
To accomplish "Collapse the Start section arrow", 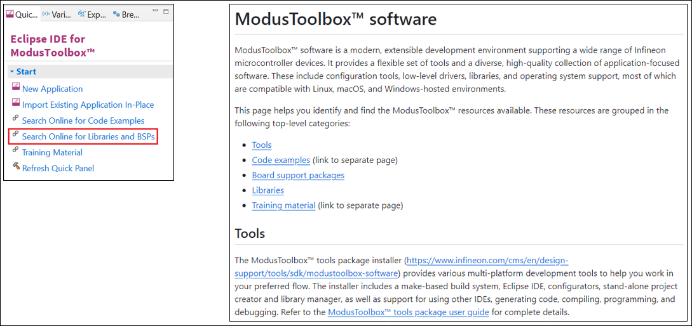I will click(x=12, y=72).
